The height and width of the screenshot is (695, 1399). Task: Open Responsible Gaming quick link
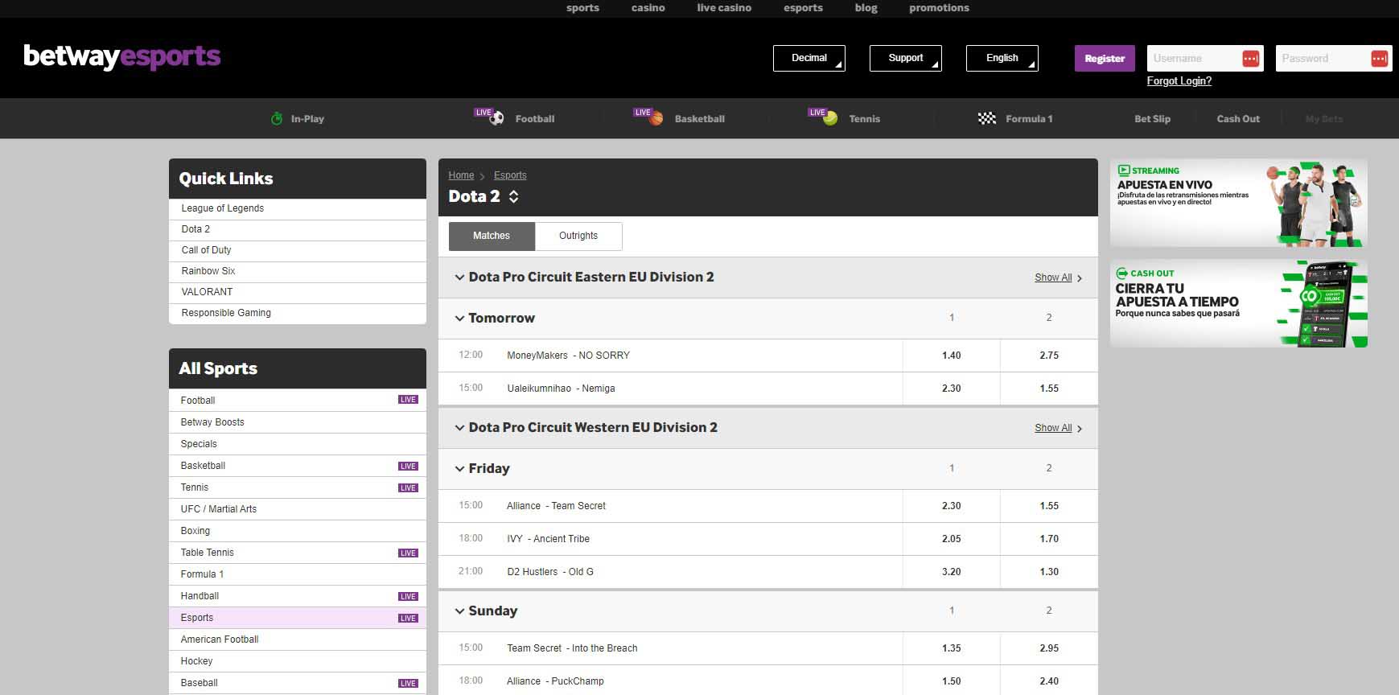pyautogui.click(x=298, y=313)
